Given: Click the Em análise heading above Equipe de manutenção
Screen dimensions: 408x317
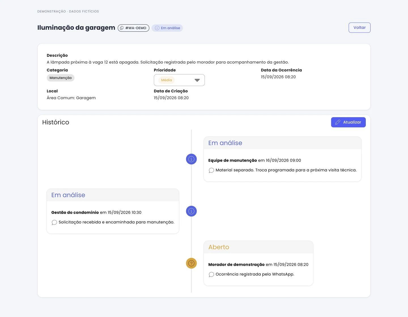Looking at the screenshot, I should click(225, 143).
